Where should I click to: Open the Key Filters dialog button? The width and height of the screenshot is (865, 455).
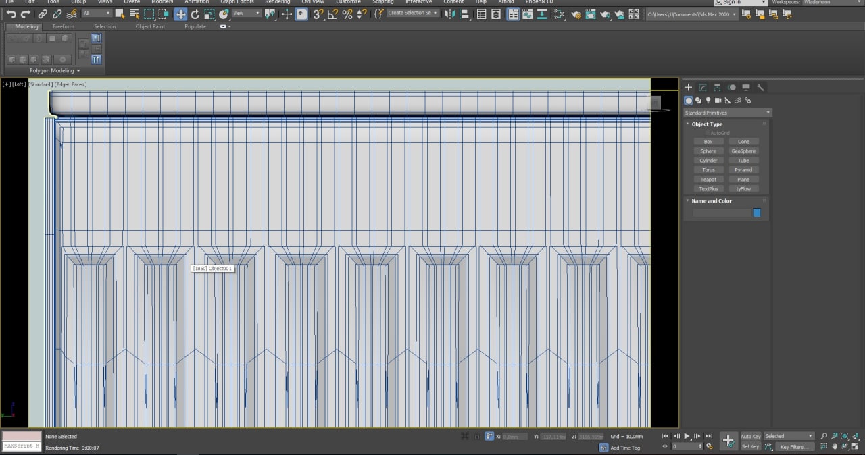click(x=793, y=446)
